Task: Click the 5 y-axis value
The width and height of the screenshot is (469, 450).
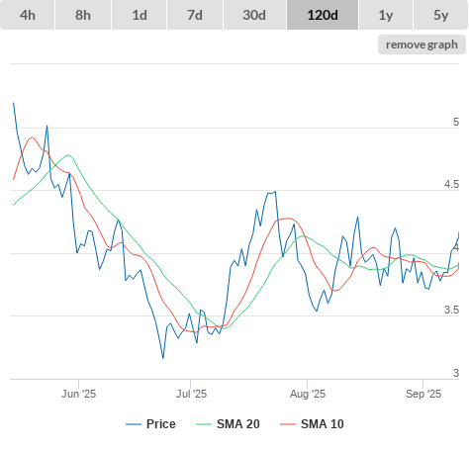Action: pyautogui.click(x=456, y=122)
